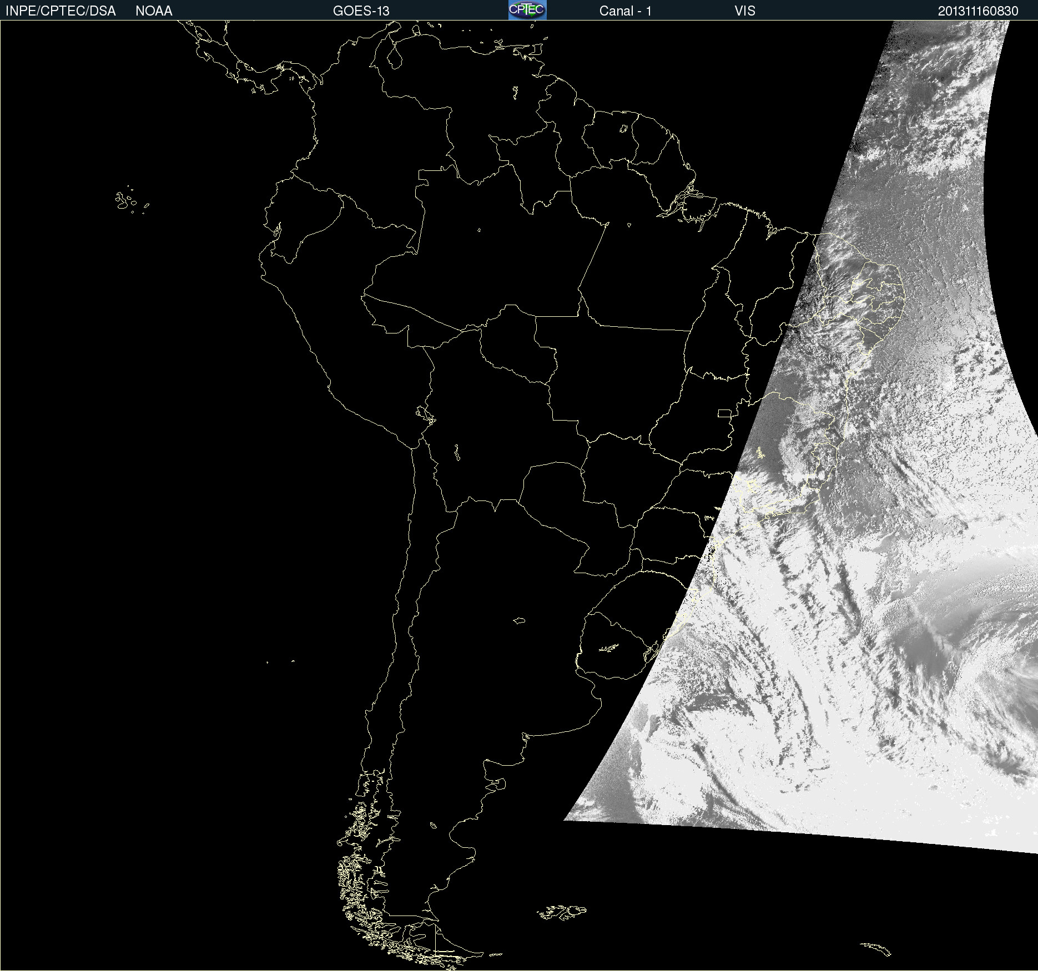The width and height of the screenshot is (1038, 971).
Task: Click the timestamp 201311160830
Action: click(x=978, y=11)
